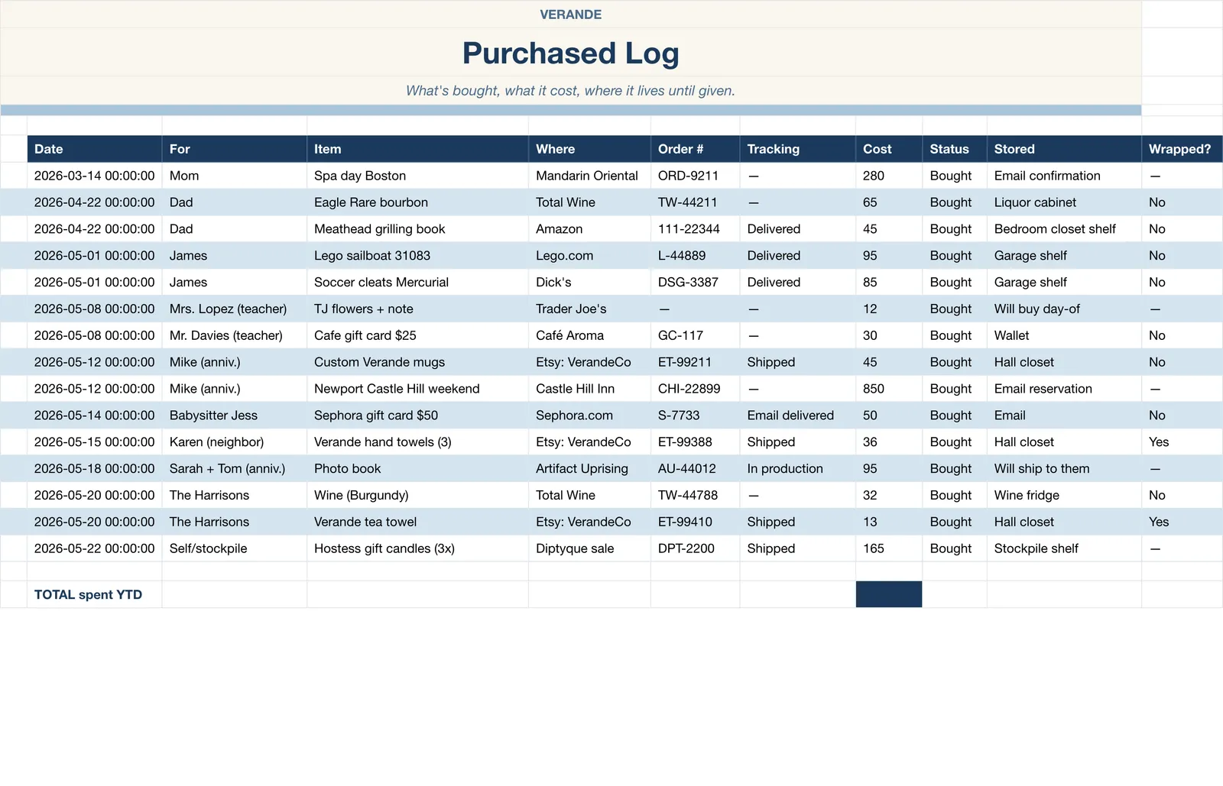This screenshot has height=786, width=1223.
Task: Select the Cost column header
Action: tap(889, 149)
